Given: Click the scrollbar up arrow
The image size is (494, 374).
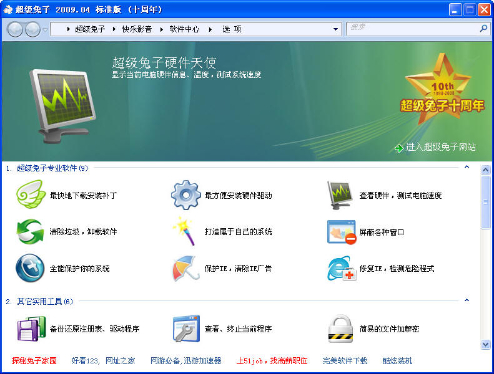Looking at the screenshot, I should tap(485, 170).
